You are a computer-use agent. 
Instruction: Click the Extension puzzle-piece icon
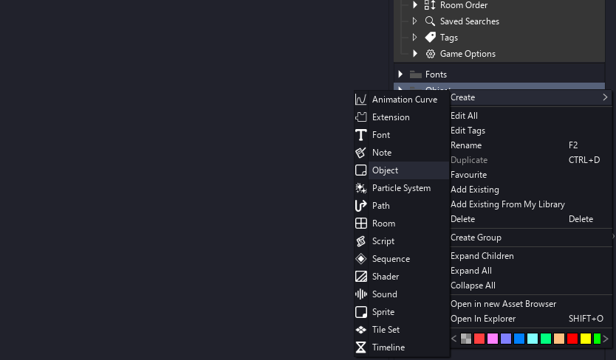coord(360,117)
